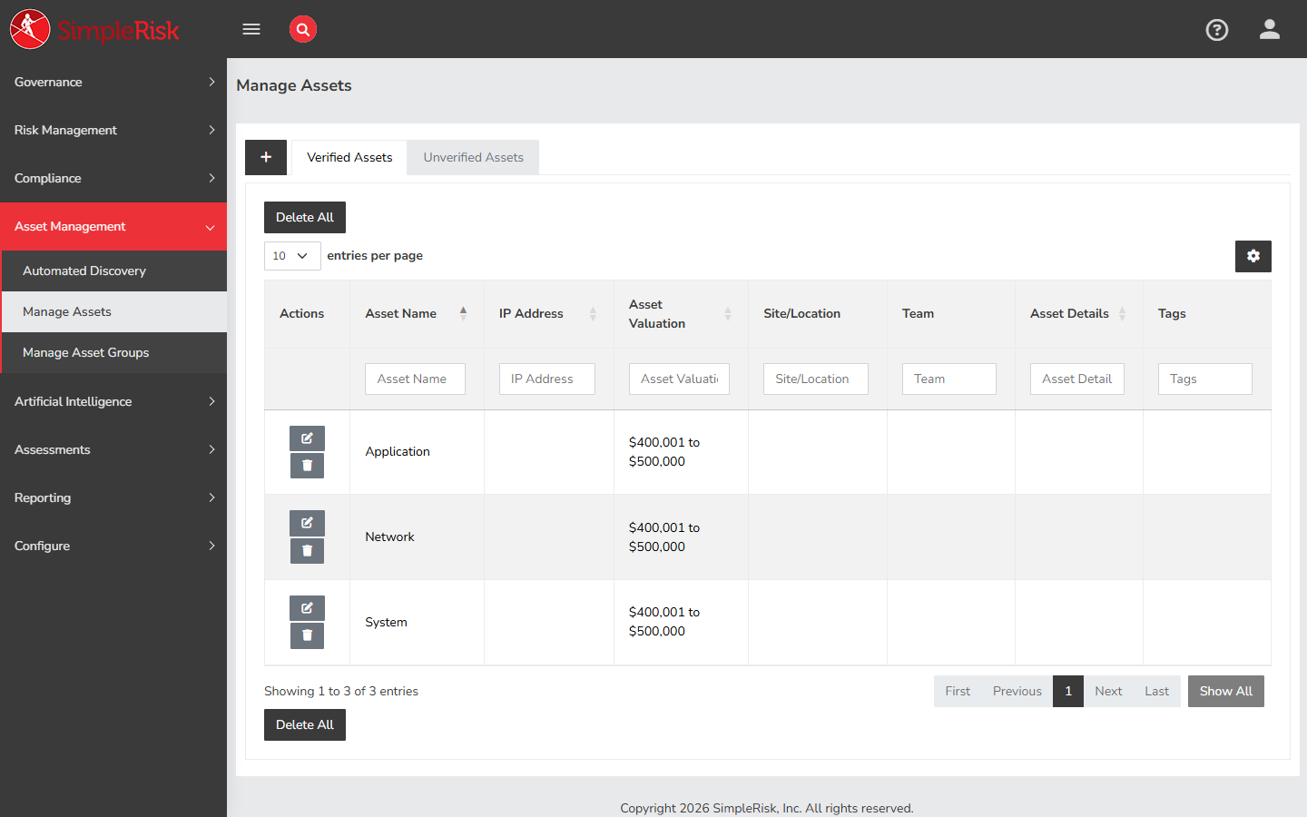
Task: Expand the Risk Management menu
Action: (x=113, y=130)
